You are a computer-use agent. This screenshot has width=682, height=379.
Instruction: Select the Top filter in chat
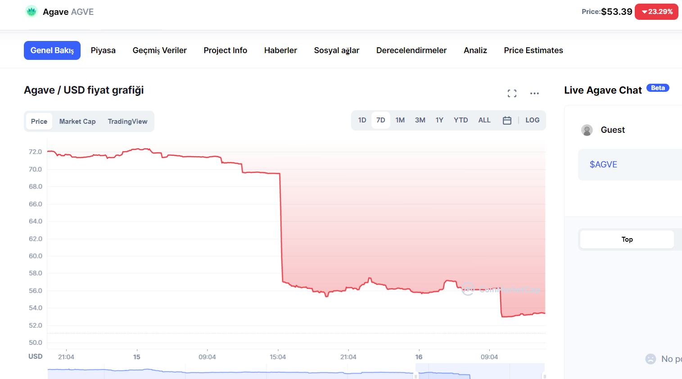pos(627,239)
